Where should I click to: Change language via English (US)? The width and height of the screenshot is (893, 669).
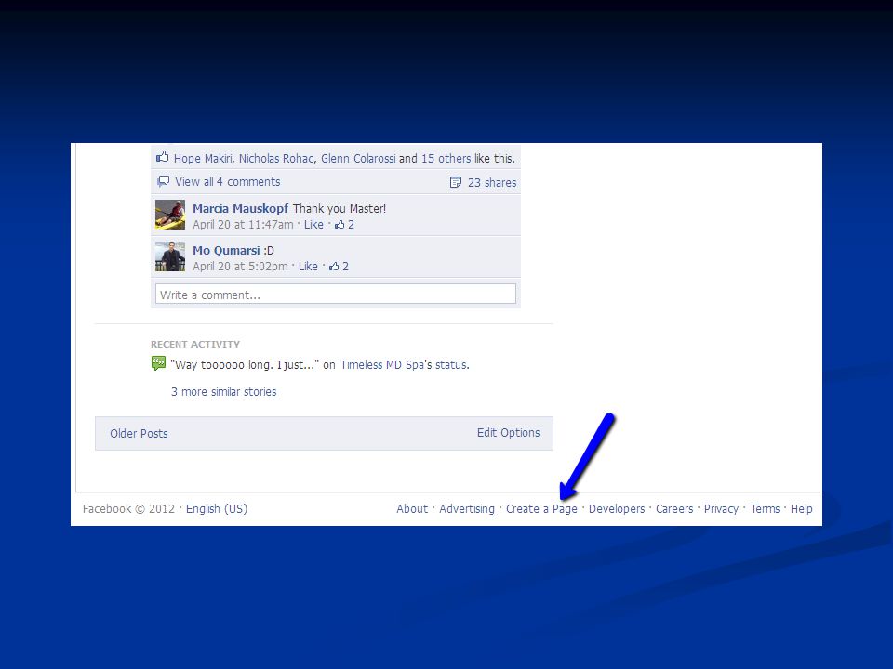click(x=217, y=508)
